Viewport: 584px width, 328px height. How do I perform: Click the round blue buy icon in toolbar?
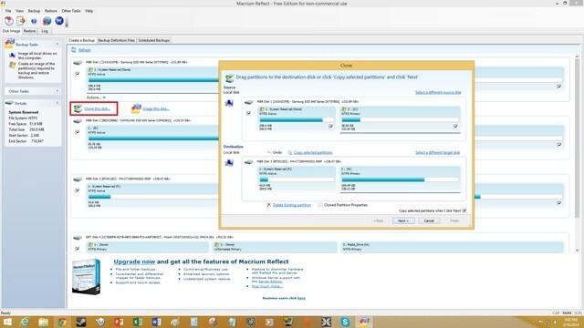point(59,21)
